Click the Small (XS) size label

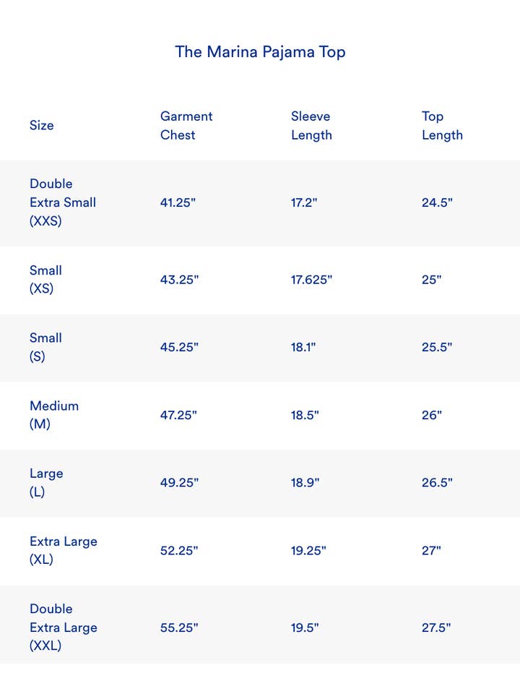click(45, 280)
